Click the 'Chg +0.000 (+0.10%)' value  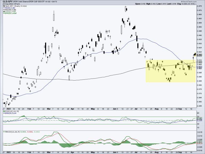tap(186, 4)
